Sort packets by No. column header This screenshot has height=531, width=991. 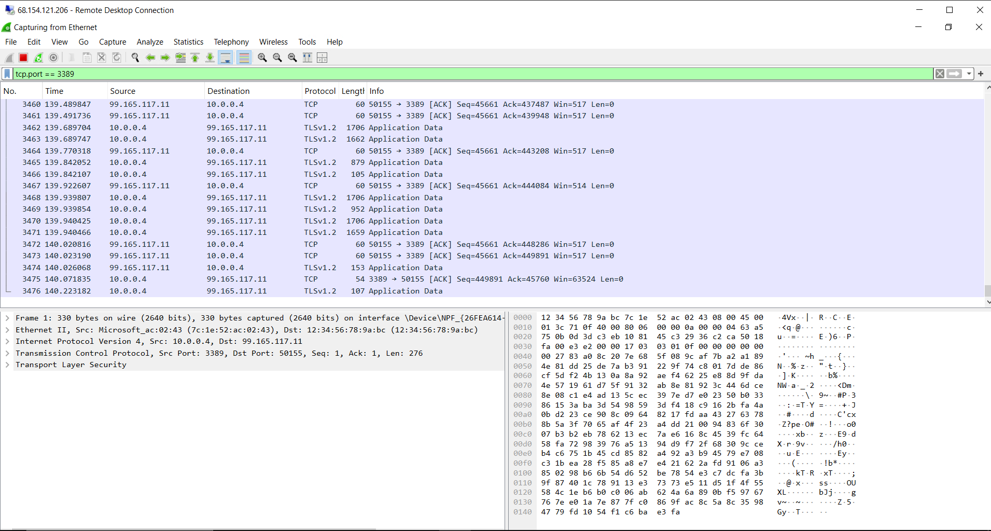21,91
